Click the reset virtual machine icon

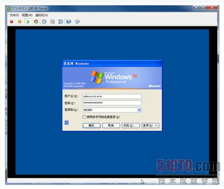pyautogui.click(x=36, y=22)
